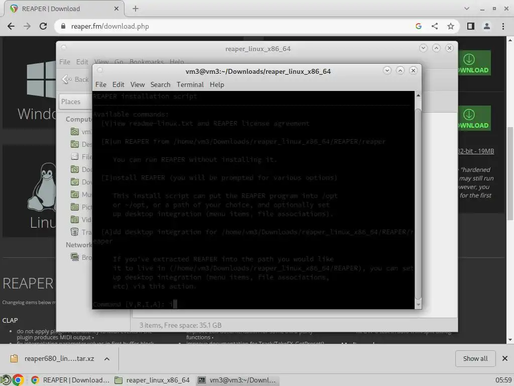Viewport: 514px width, 386px height.
Task: Select Videos folder icon in sidebar
Action: click(75, 219)
